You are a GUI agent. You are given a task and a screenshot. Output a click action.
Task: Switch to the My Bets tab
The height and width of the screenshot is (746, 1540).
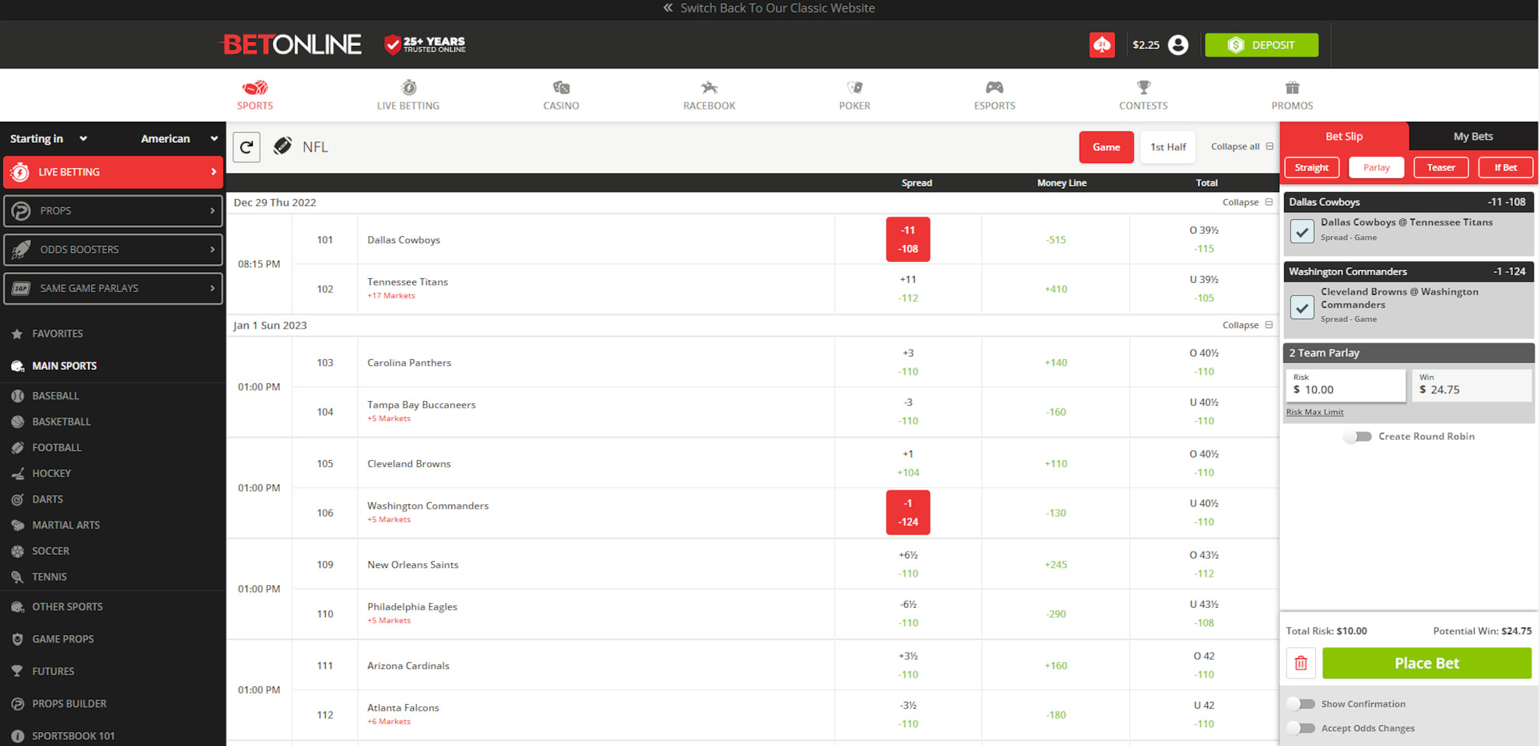click(1473, 136)
